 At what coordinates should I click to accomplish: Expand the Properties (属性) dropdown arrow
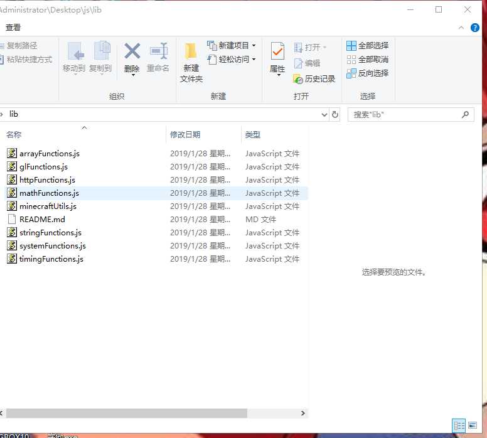coord(279,75)
